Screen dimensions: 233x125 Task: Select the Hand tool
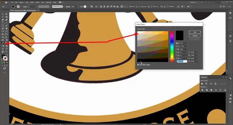[x=3, y=52]
